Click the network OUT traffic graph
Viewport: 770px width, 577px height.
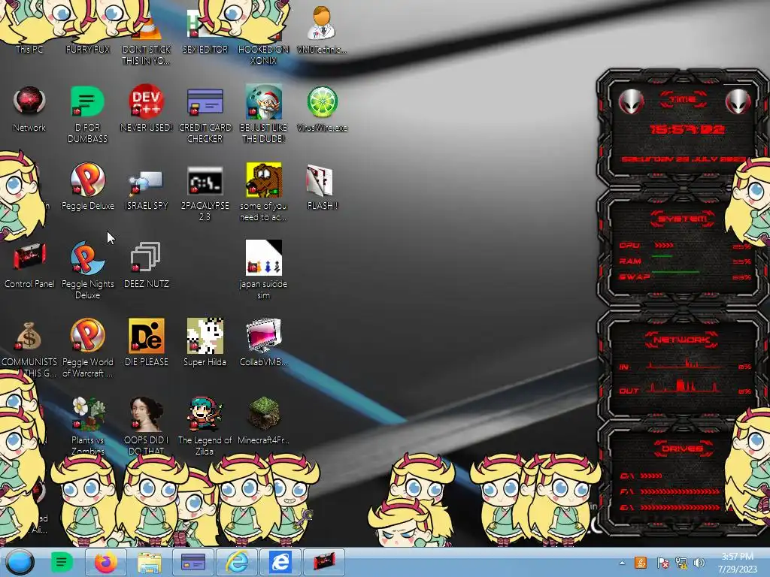coord(684,387)
